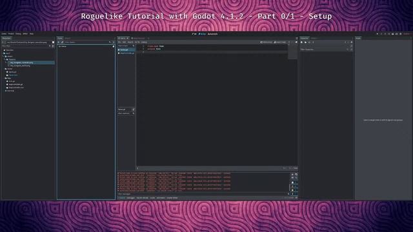Open script editor Edit menu

point(124,42)
